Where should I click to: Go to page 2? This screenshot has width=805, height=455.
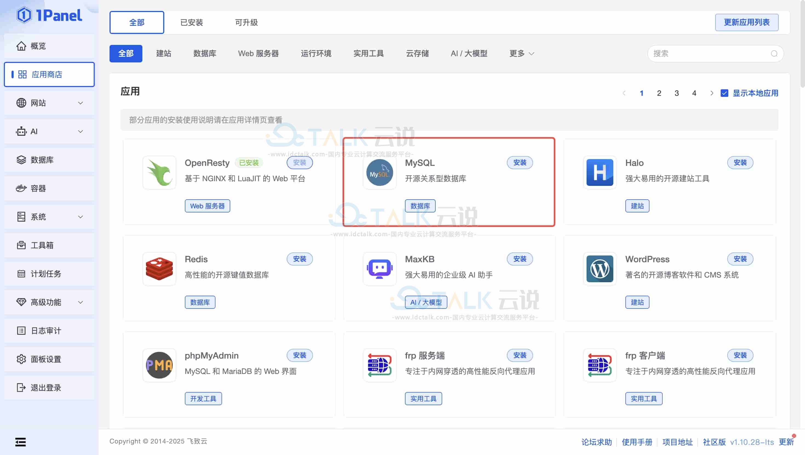click(x=659, y=93)
